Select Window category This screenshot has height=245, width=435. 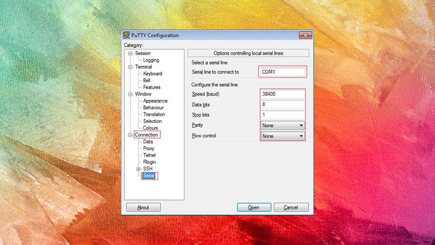(143, 94)
